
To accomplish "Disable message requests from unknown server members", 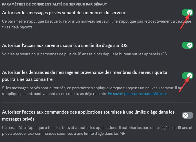I will [187, 76].
